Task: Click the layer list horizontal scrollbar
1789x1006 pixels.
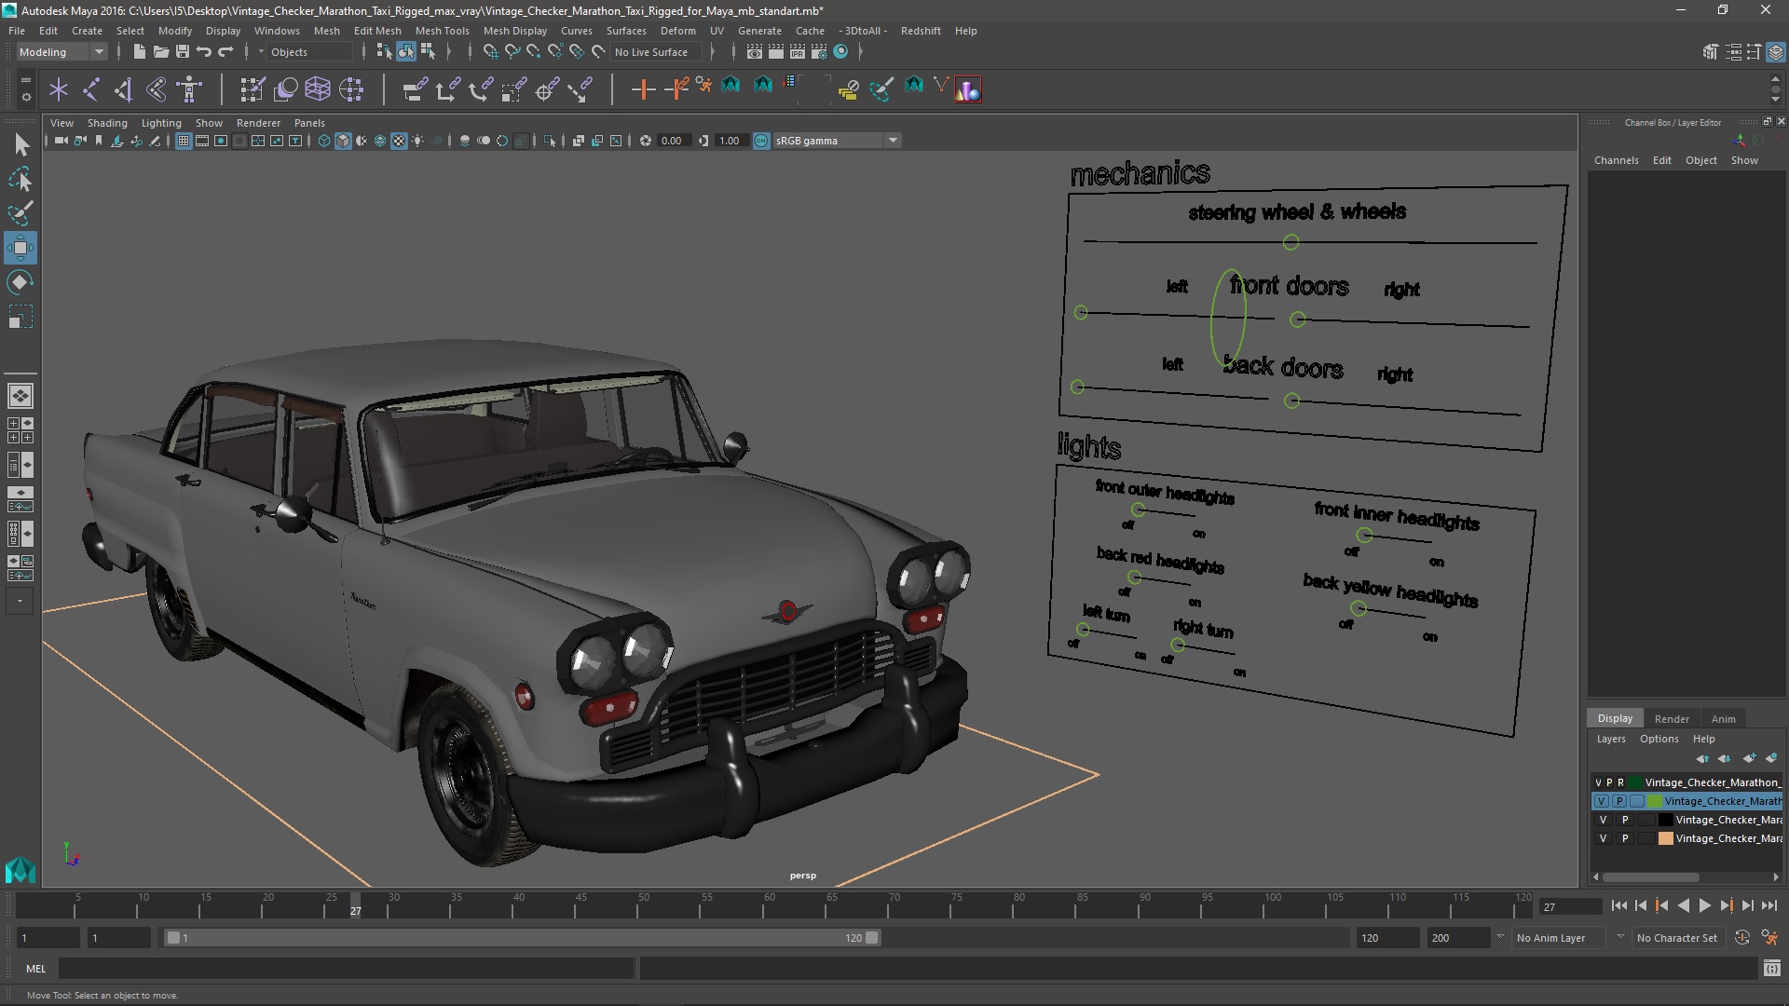Action: point(1649,877)
